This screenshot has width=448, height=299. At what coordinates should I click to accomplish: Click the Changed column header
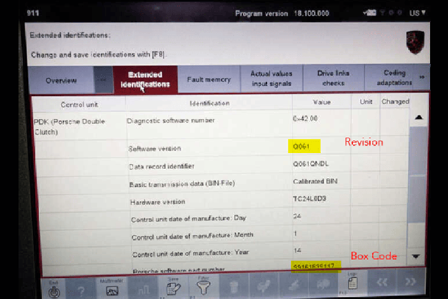[395, 102]
